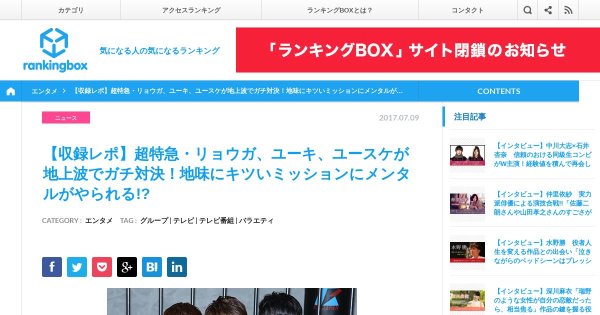Go to home via house icon
600x315 pixels.
click(10, 91)
